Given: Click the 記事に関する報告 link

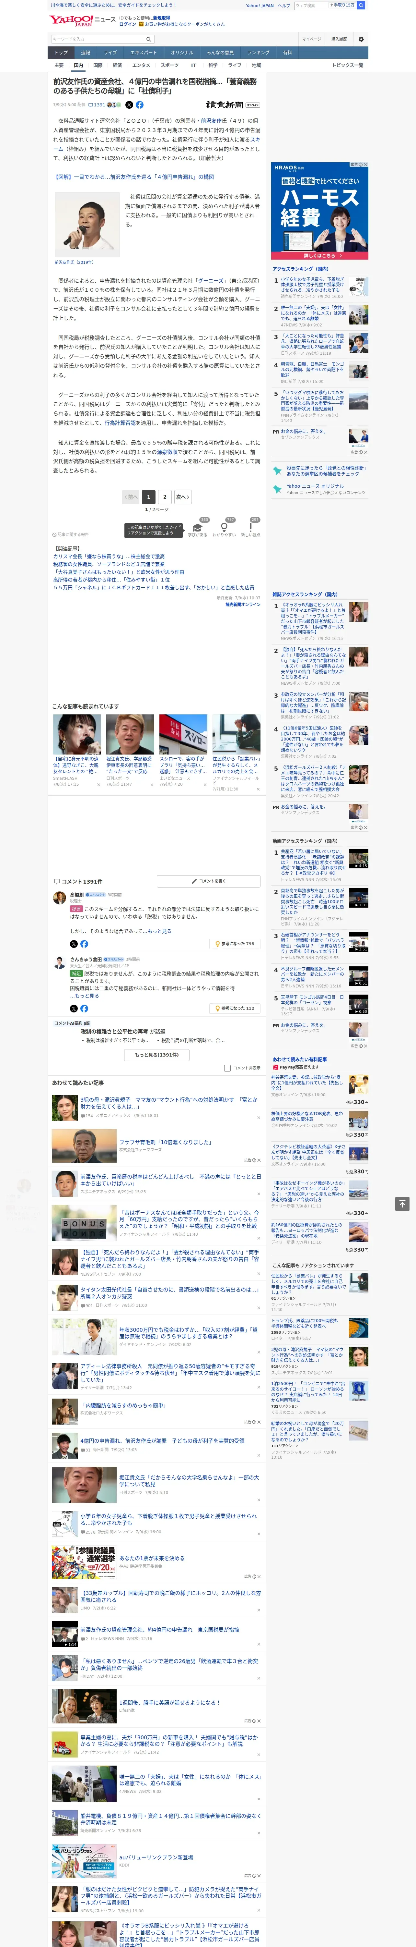Looking at the screenshot, I should click(70, 534).
